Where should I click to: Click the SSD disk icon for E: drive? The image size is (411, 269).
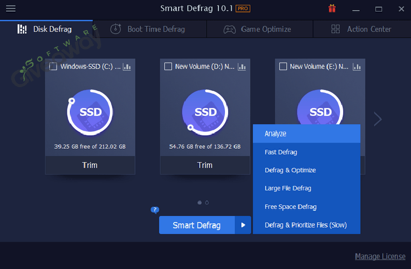coord(320,107)
